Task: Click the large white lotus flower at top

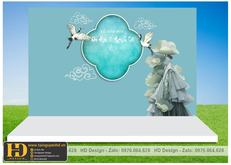Action: point(165,47)
